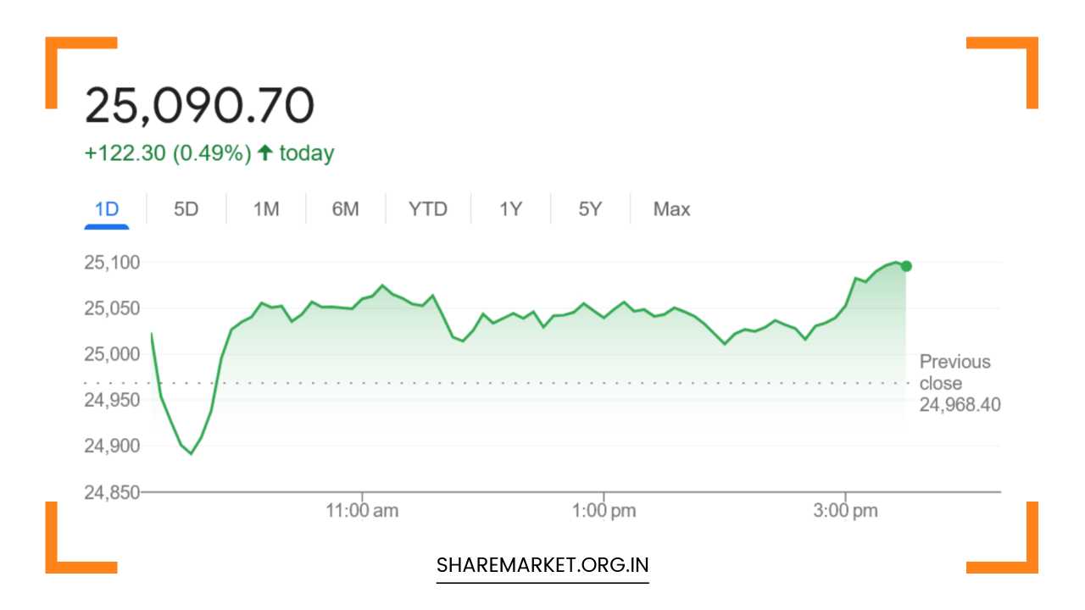Click the 3:00 pm time axis label
Viewport: 1085px width, 610px height.
click(x=845, y=511)
